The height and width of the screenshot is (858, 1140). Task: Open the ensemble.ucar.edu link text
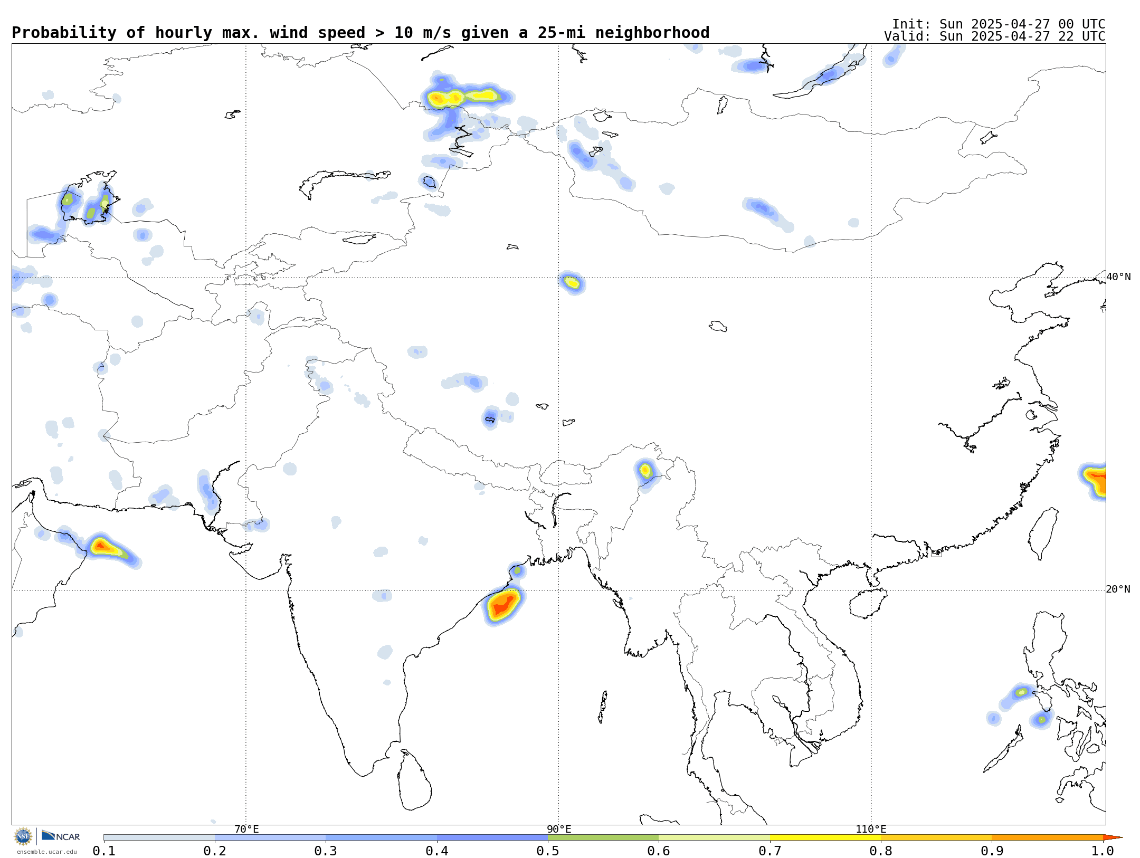pos(46,852)
